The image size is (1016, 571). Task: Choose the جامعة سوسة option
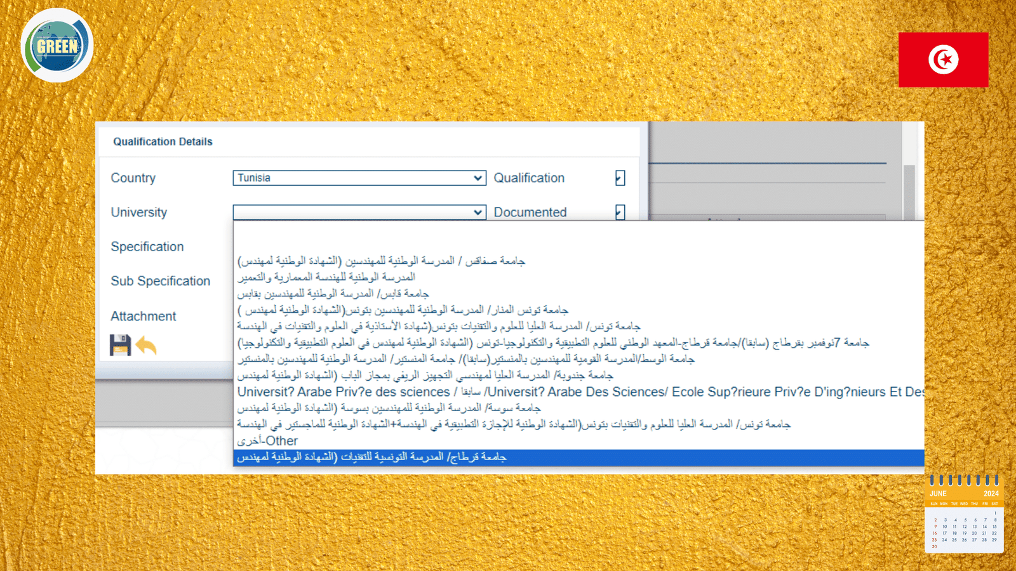tap(389, 408)
